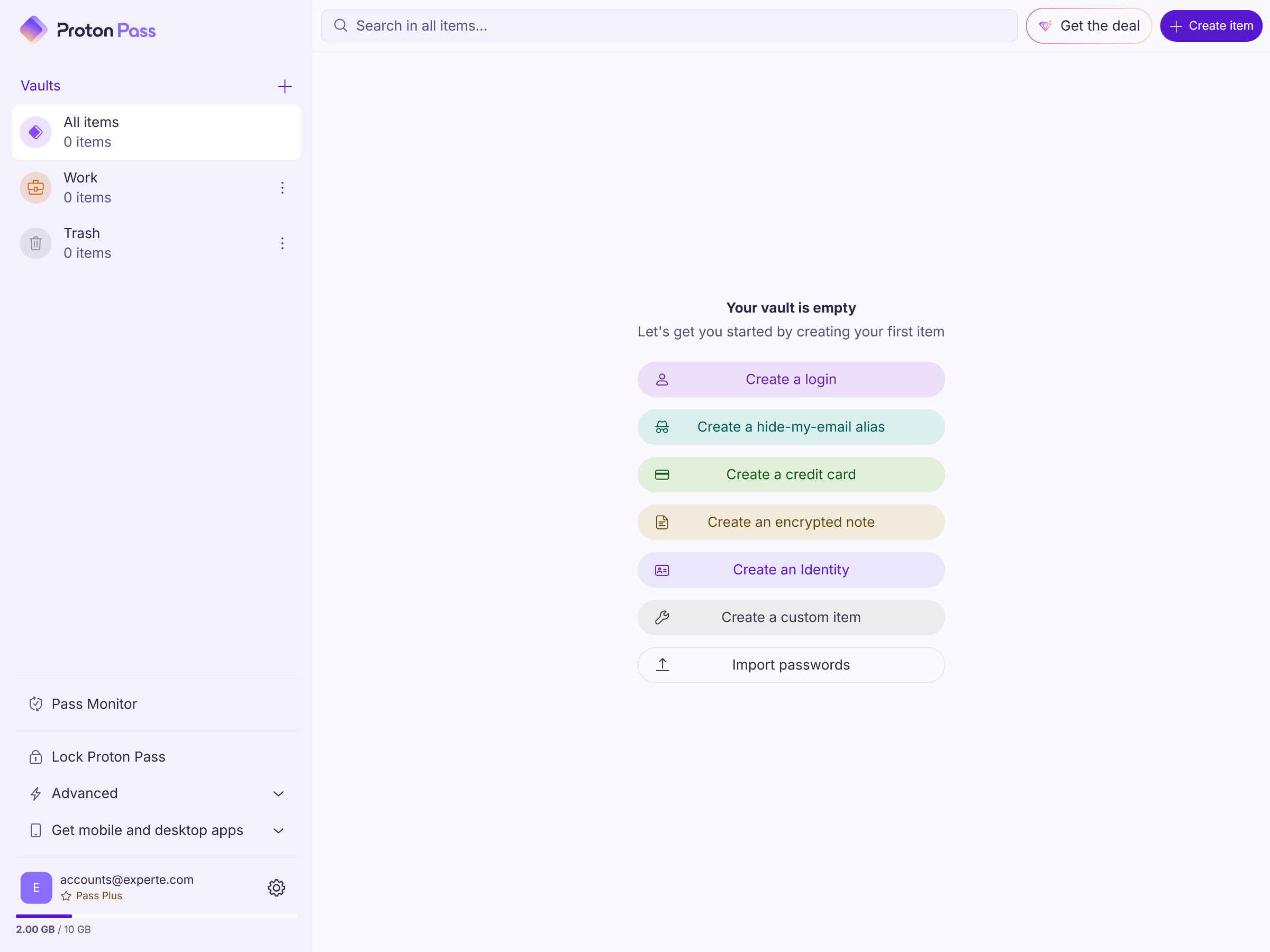The image size is (1270, 952).
Task: Click Create a custom item
Action: tap(791, 617)
